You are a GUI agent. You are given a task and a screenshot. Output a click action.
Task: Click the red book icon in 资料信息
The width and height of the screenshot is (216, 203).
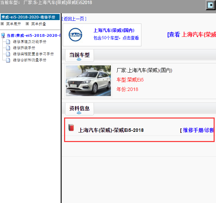(x=71, y=127)
